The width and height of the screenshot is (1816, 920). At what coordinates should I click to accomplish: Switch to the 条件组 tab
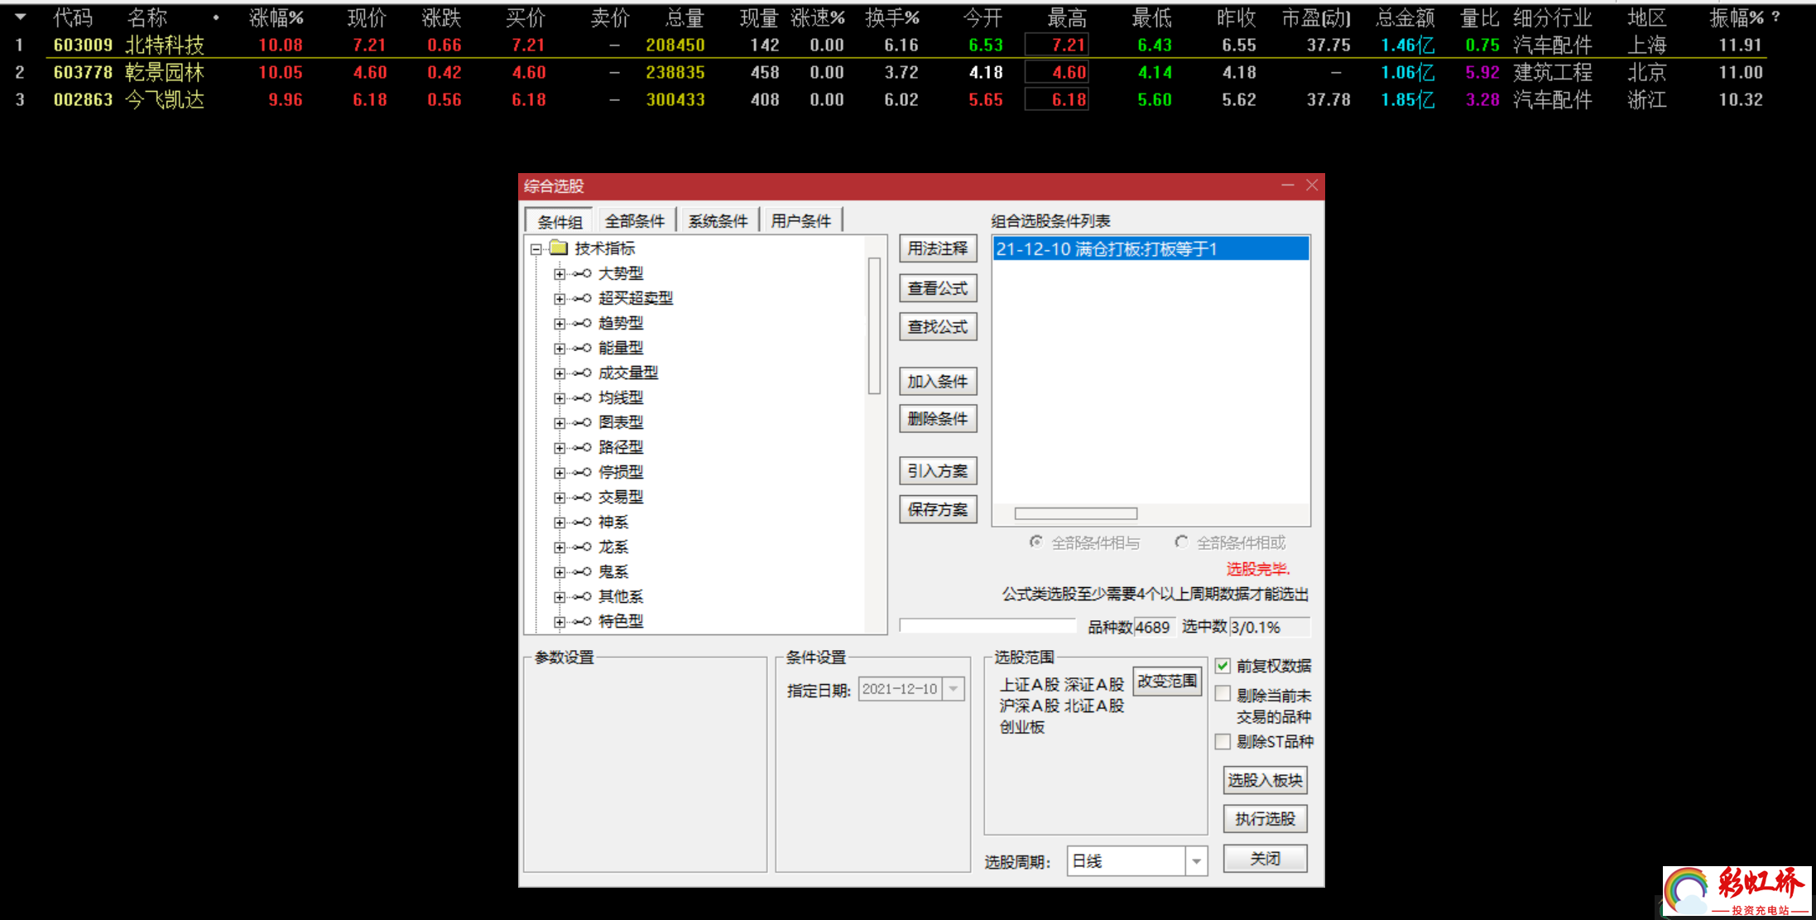point(560,221)
